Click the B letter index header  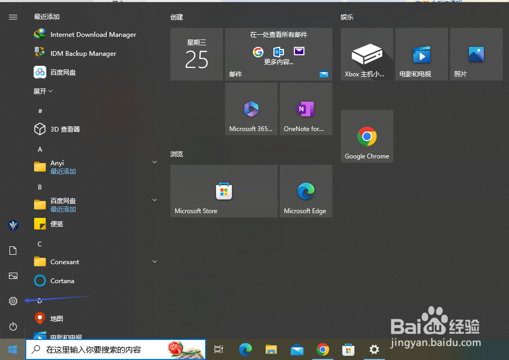(x=40, y=187)
